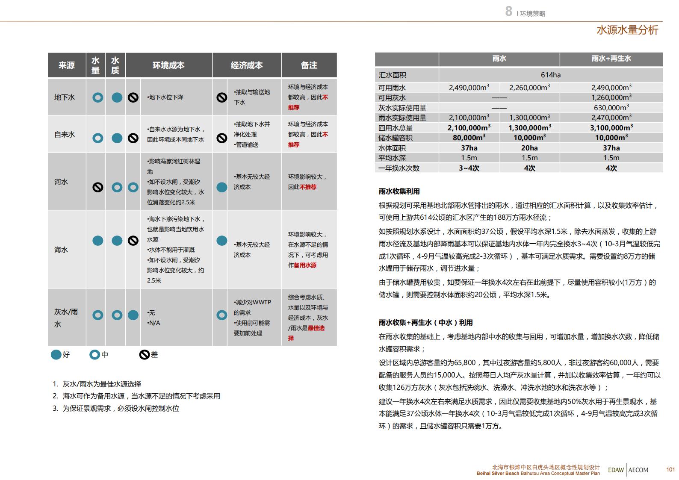
Task: Click the 水源水量分析 page title
Action: coord(627,30)
